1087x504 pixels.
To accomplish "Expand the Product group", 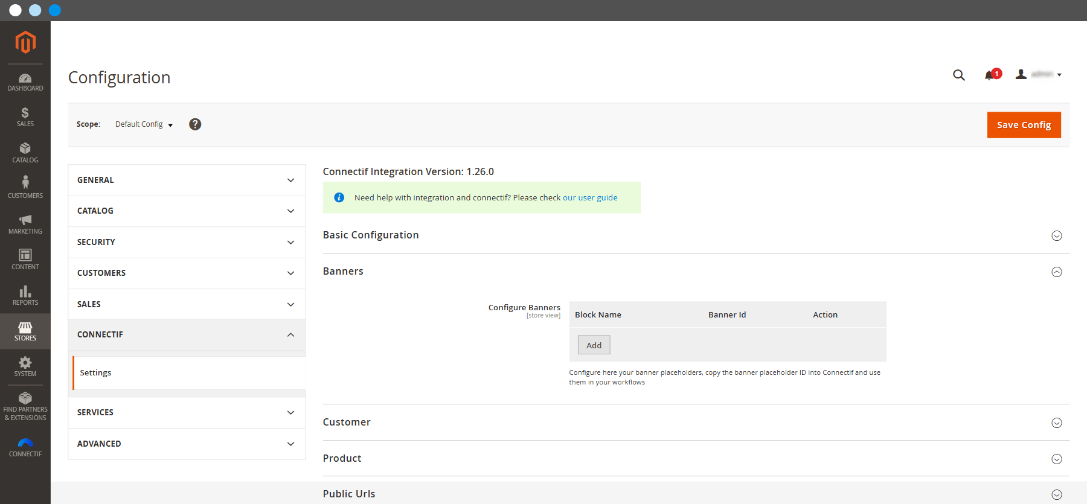I will (696, 459).
